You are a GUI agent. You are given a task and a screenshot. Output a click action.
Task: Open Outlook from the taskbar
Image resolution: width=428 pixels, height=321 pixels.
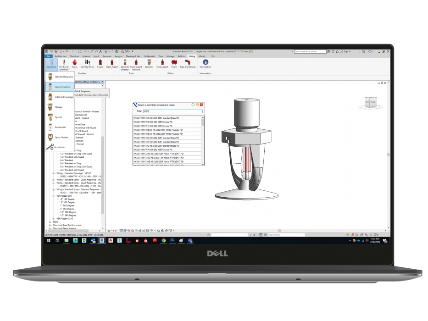click(x=93, y=240)
